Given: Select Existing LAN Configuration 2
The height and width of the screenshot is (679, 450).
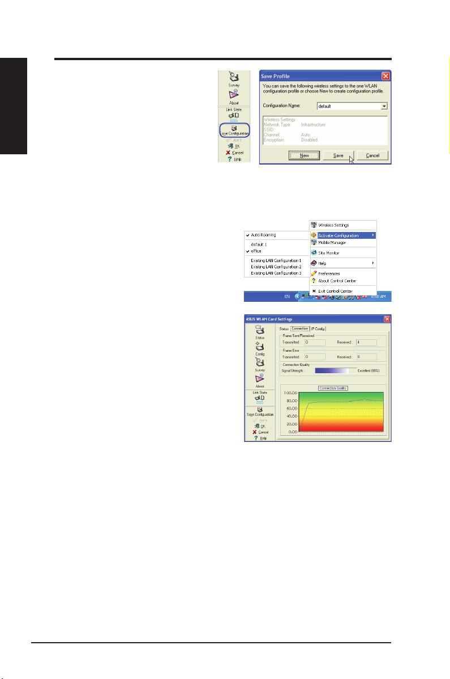Looking at the screenshot, I should tap(277, 266).
